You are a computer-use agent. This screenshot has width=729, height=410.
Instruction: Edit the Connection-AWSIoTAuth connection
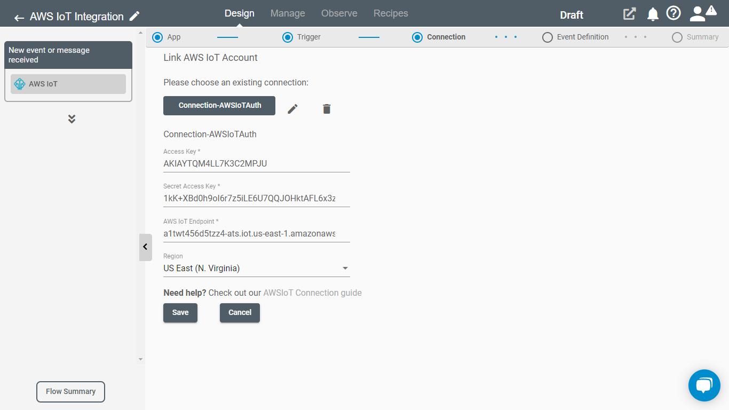pyautogui.click(x=292, y=109)
